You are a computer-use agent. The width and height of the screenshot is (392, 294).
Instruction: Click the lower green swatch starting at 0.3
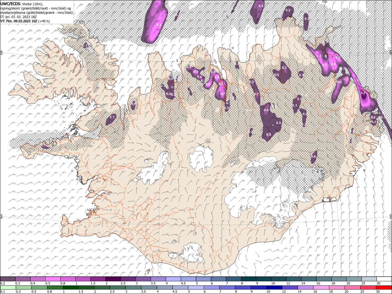(24, 288)
